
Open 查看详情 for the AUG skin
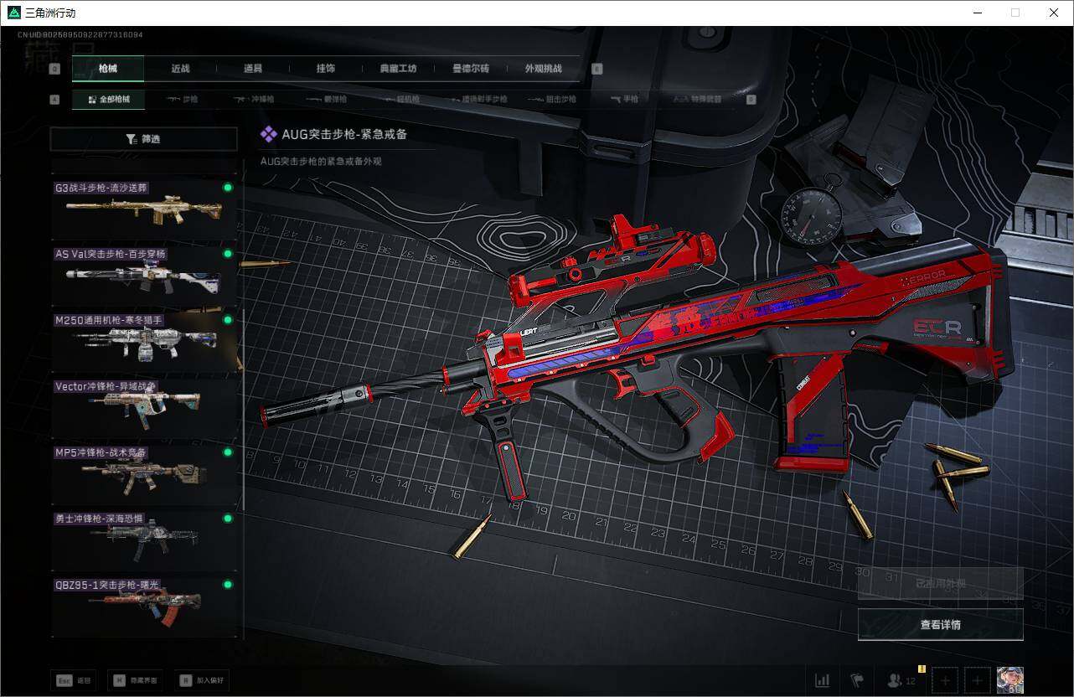941,624
